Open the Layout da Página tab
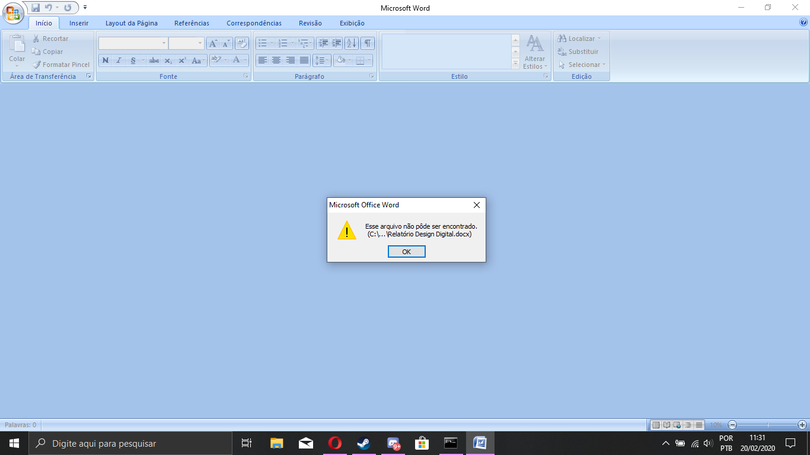 (x=132, y=23)
